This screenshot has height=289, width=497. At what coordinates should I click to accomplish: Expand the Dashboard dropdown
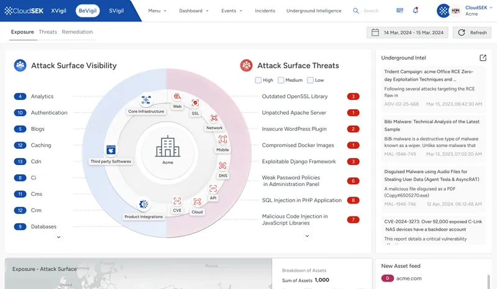click(194, 11)
